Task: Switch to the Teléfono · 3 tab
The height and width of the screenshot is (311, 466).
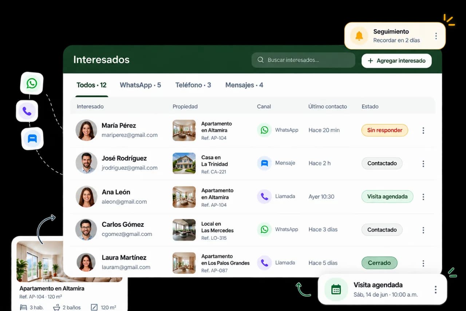Action: pyautogui.click(x=193, y=85)
